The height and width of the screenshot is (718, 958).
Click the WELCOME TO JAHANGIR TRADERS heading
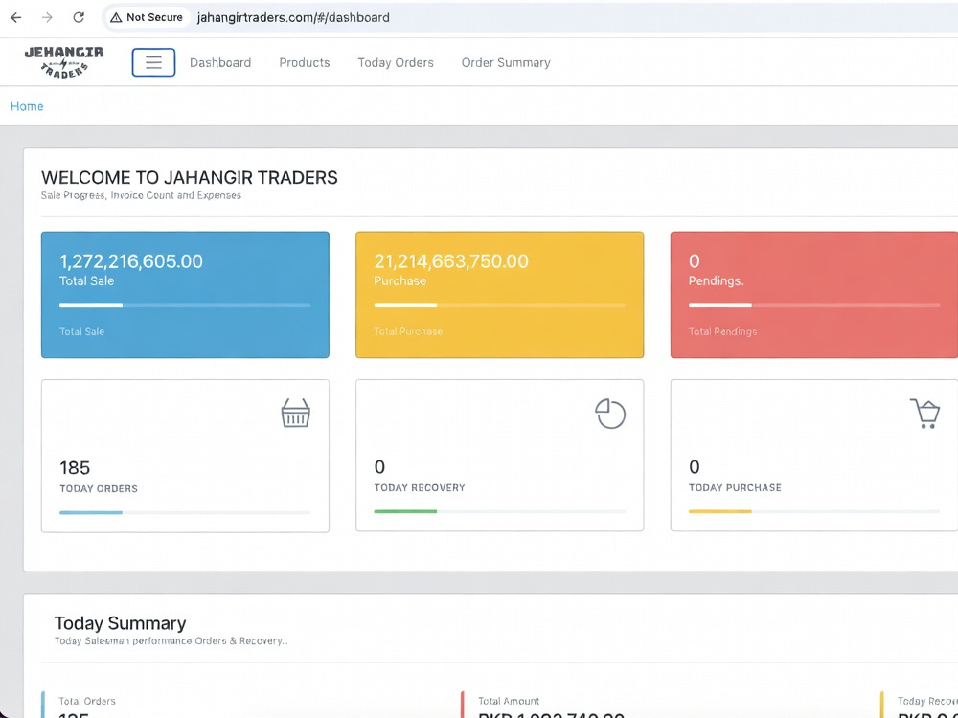click(x=190, y=178)
